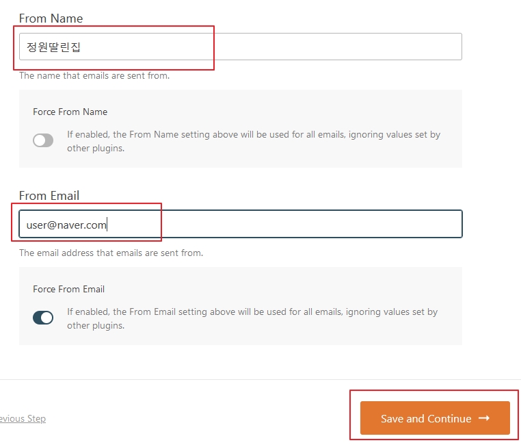Click the hint 'The email address that emails are sent from'
This screenshot has height=445, width=521.
coord(111,253)
